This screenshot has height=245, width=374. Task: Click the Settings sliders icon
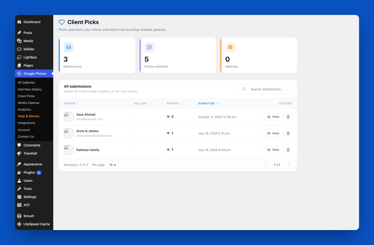(x=19, y=197)
